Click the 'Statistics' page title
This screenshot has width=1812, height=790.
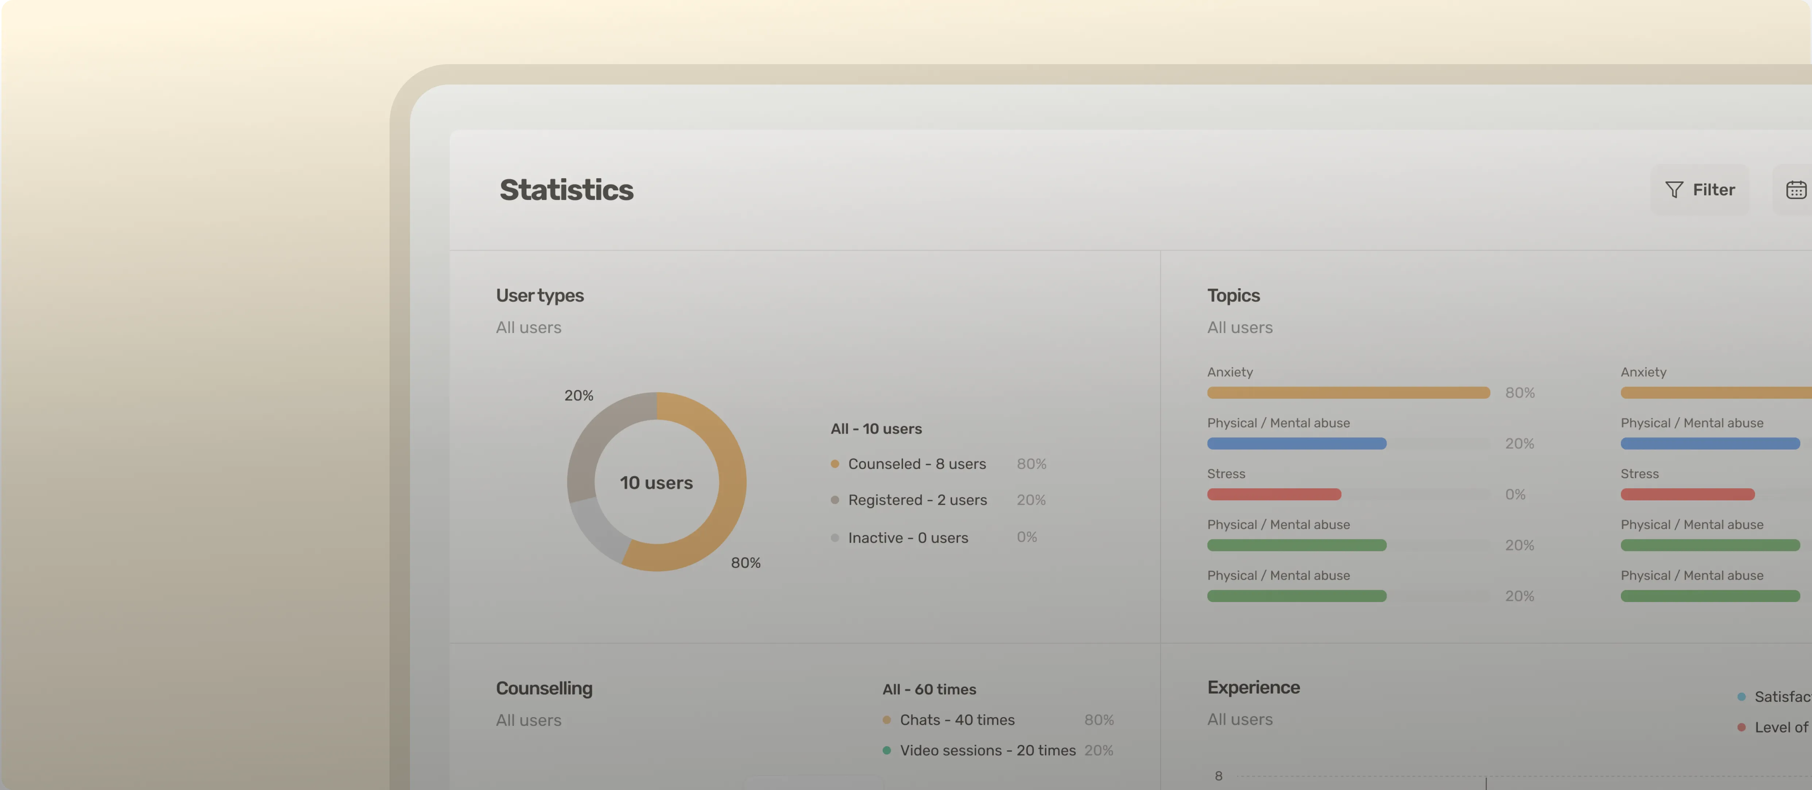coord(566,190)
